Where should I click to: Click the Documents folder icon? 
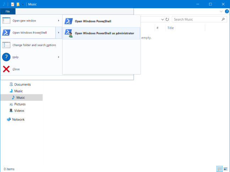(11, 84)
